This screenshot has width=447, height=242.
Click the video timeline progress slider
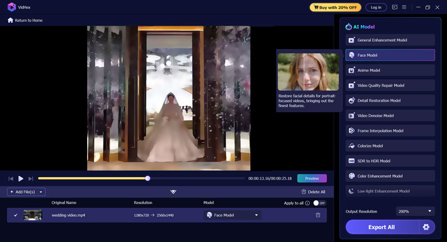tap(148, 178)
